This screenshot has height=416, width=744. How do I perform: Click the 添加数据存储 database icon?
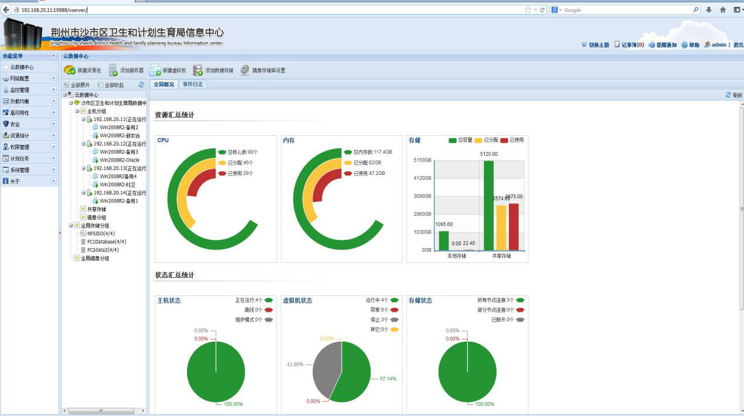point(198,70)
